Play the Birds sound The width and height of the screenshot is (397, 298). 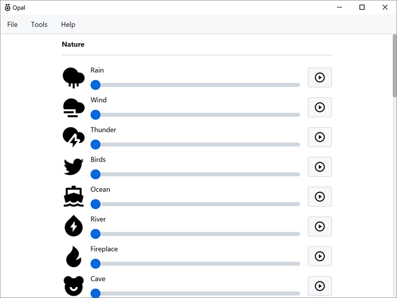point(320,167)
